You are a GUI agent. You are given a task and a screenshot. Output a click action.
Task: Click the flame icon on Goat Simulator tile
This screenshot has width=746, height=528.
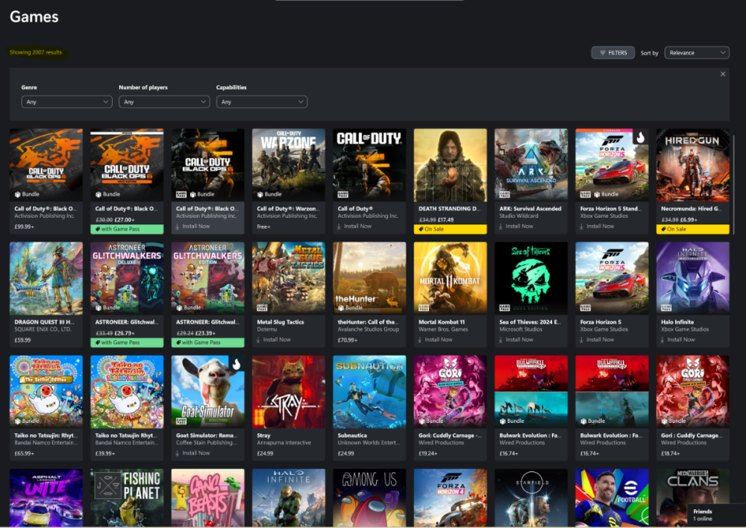(236, 364)
